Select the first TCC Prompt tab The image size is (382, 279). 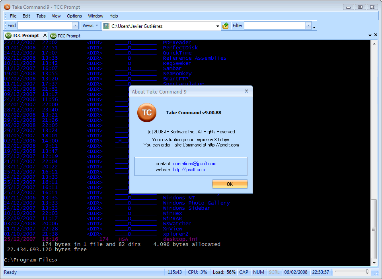click(x=25, y=35)
